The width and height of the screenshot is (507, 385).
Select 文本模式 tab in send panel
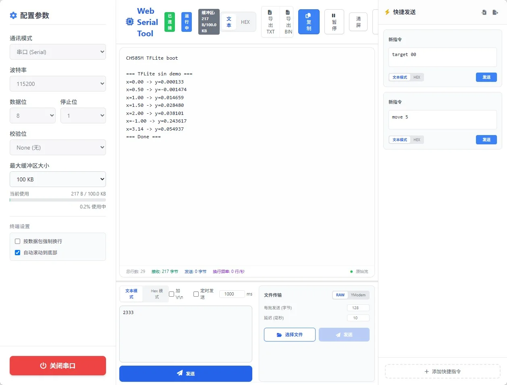coord(131,294)
